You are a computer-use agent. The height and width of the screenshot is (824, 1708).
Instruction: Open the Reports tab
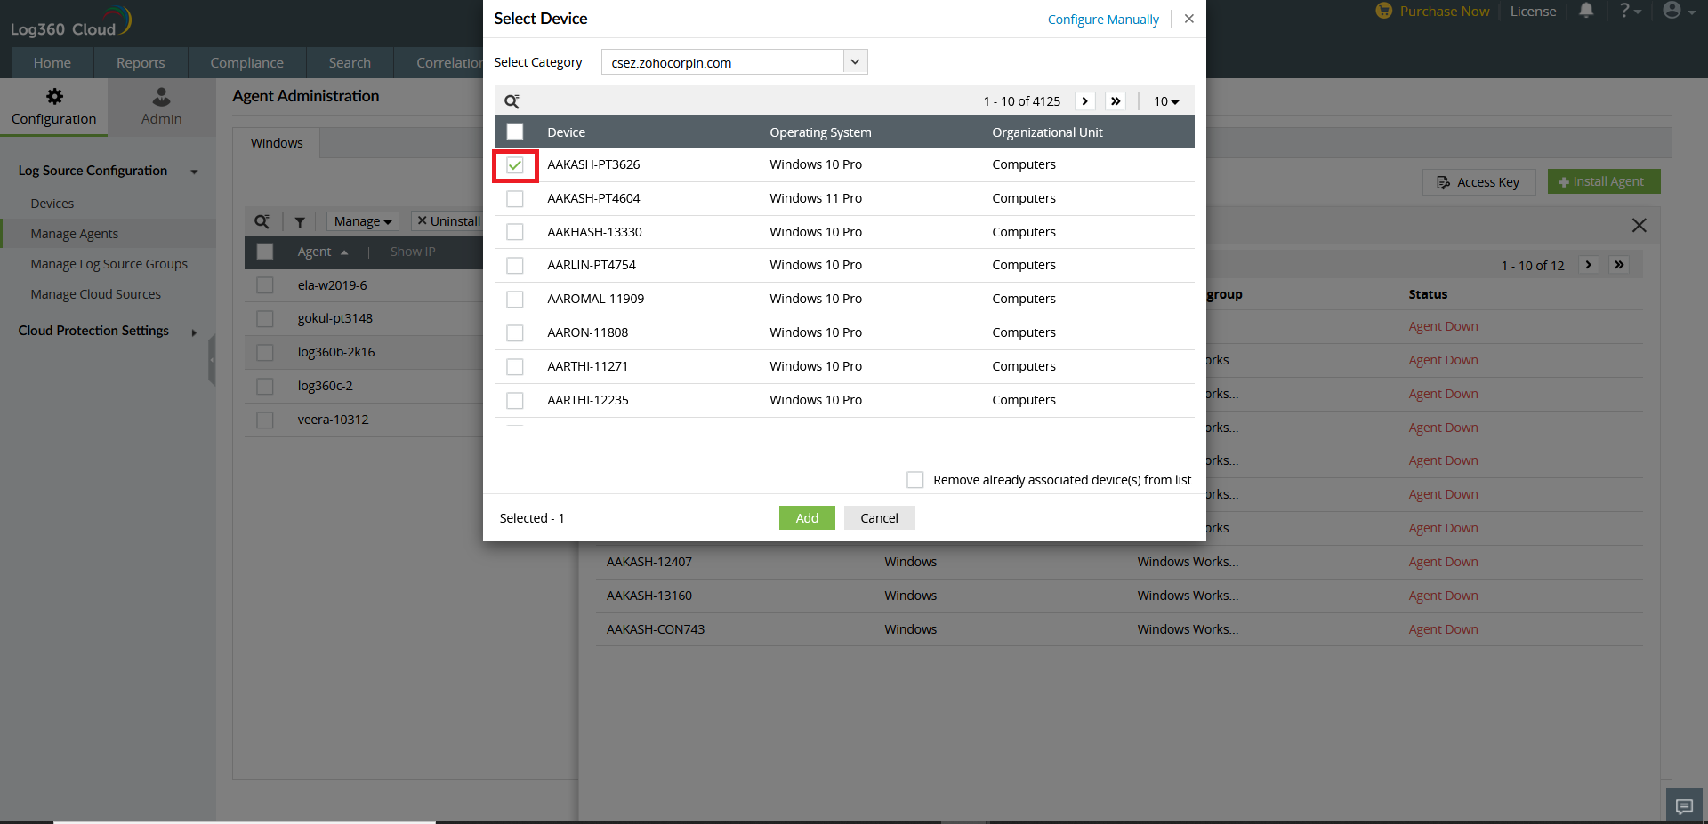(141, 63)
